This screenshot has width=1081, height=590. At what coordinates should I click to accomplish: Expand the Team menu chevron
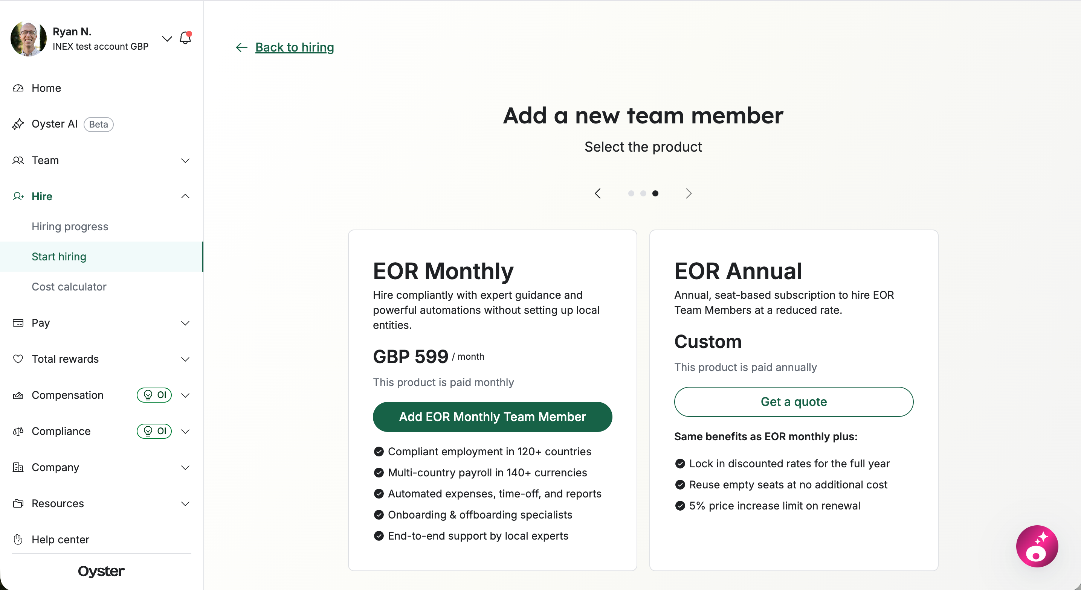tap(185, 161)
